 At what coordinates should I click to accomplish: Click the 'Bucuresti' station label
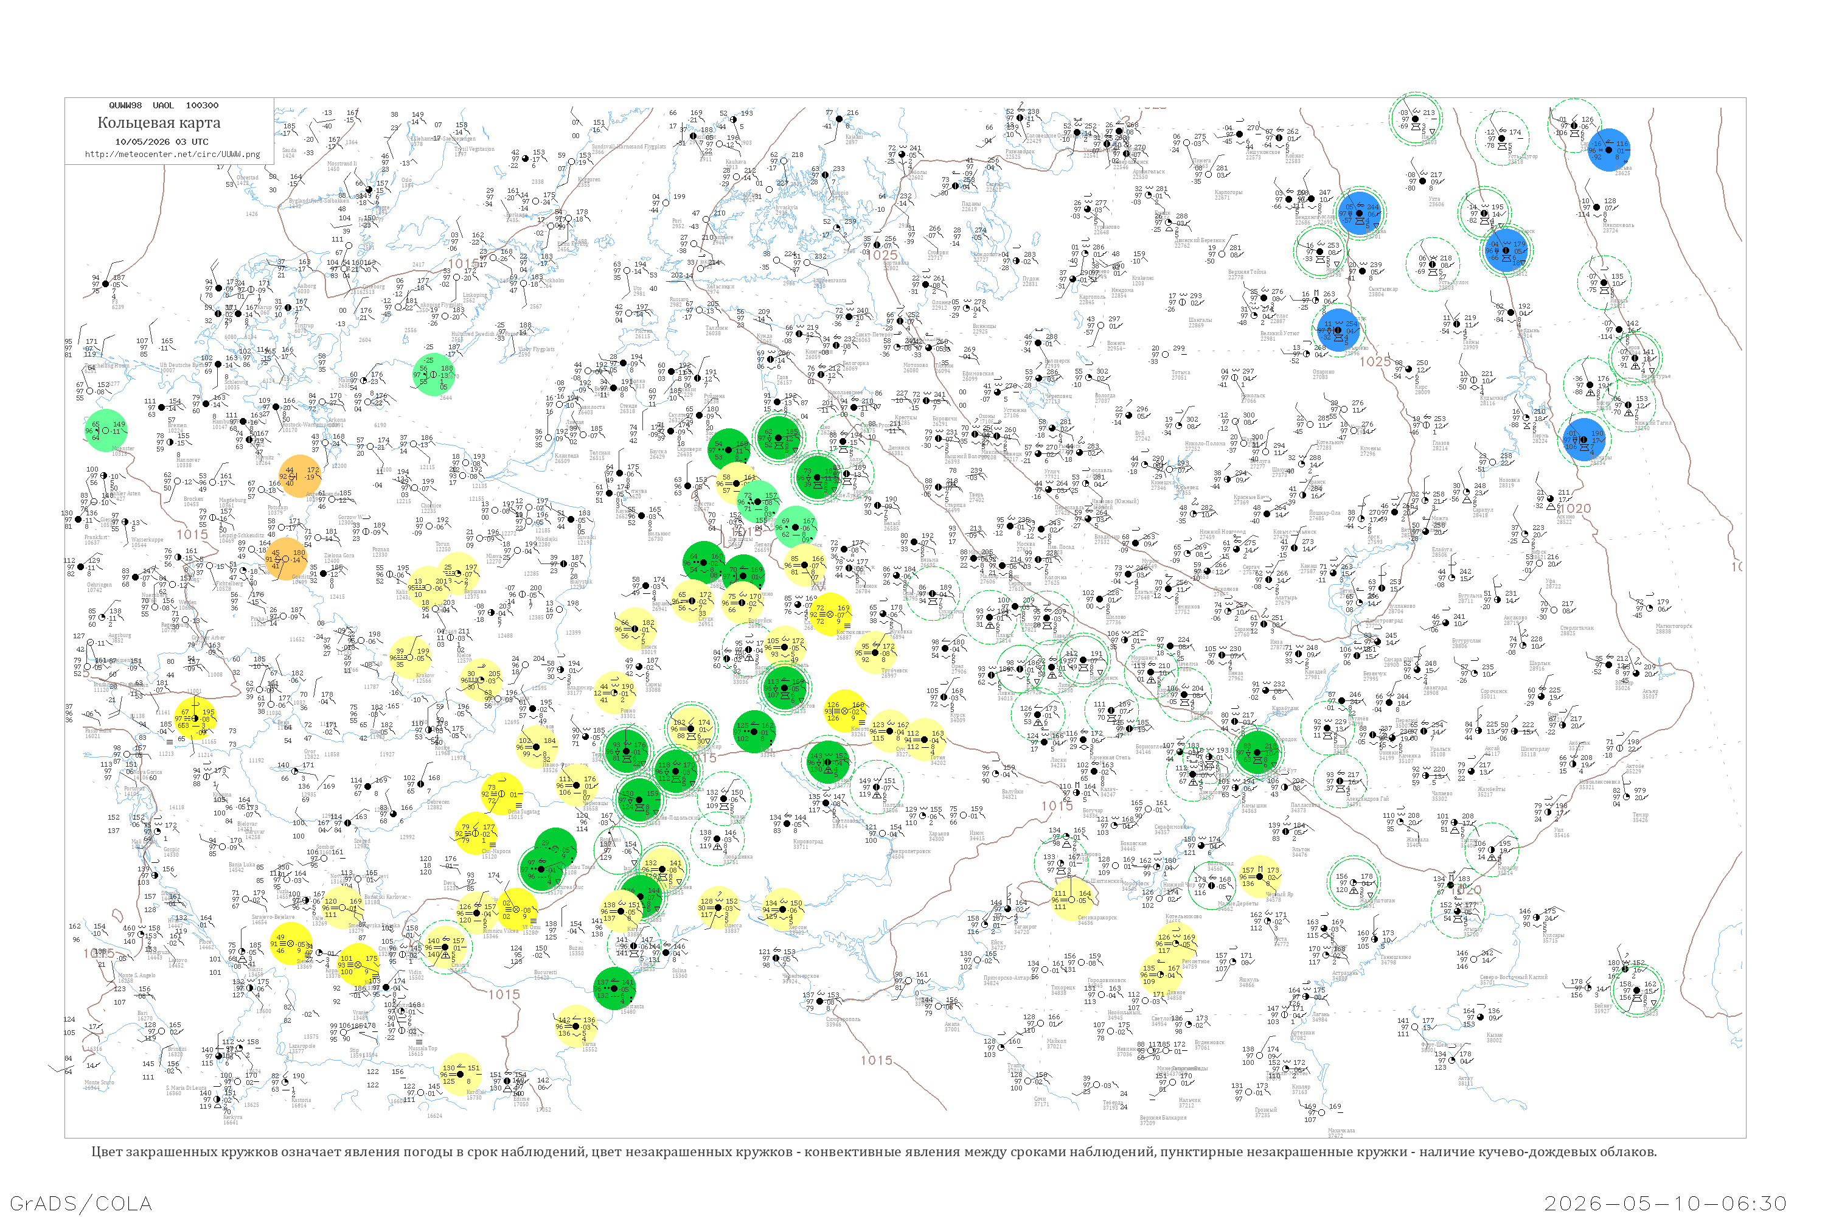[x=546, y=972]
